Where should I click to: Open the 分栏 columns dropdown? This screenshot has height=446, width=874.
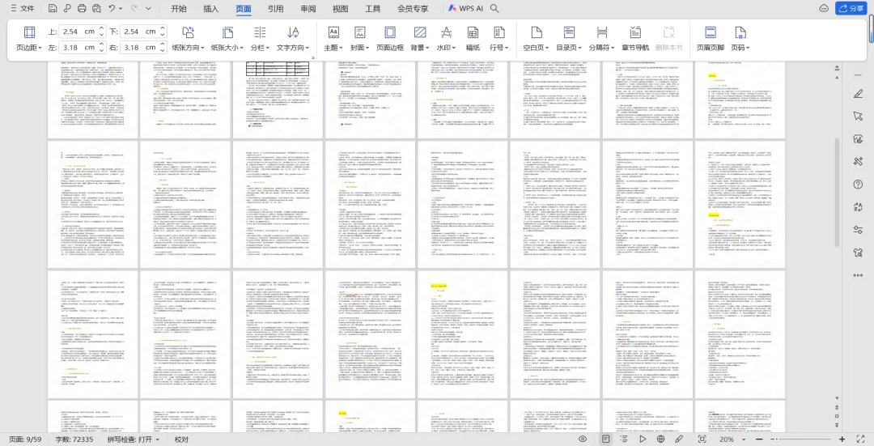(x=260, y=39)
